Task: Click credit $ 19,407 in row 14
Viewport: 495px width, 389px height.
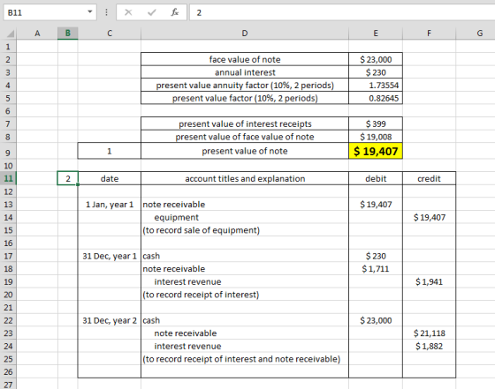Action: (x=429, y=217)
